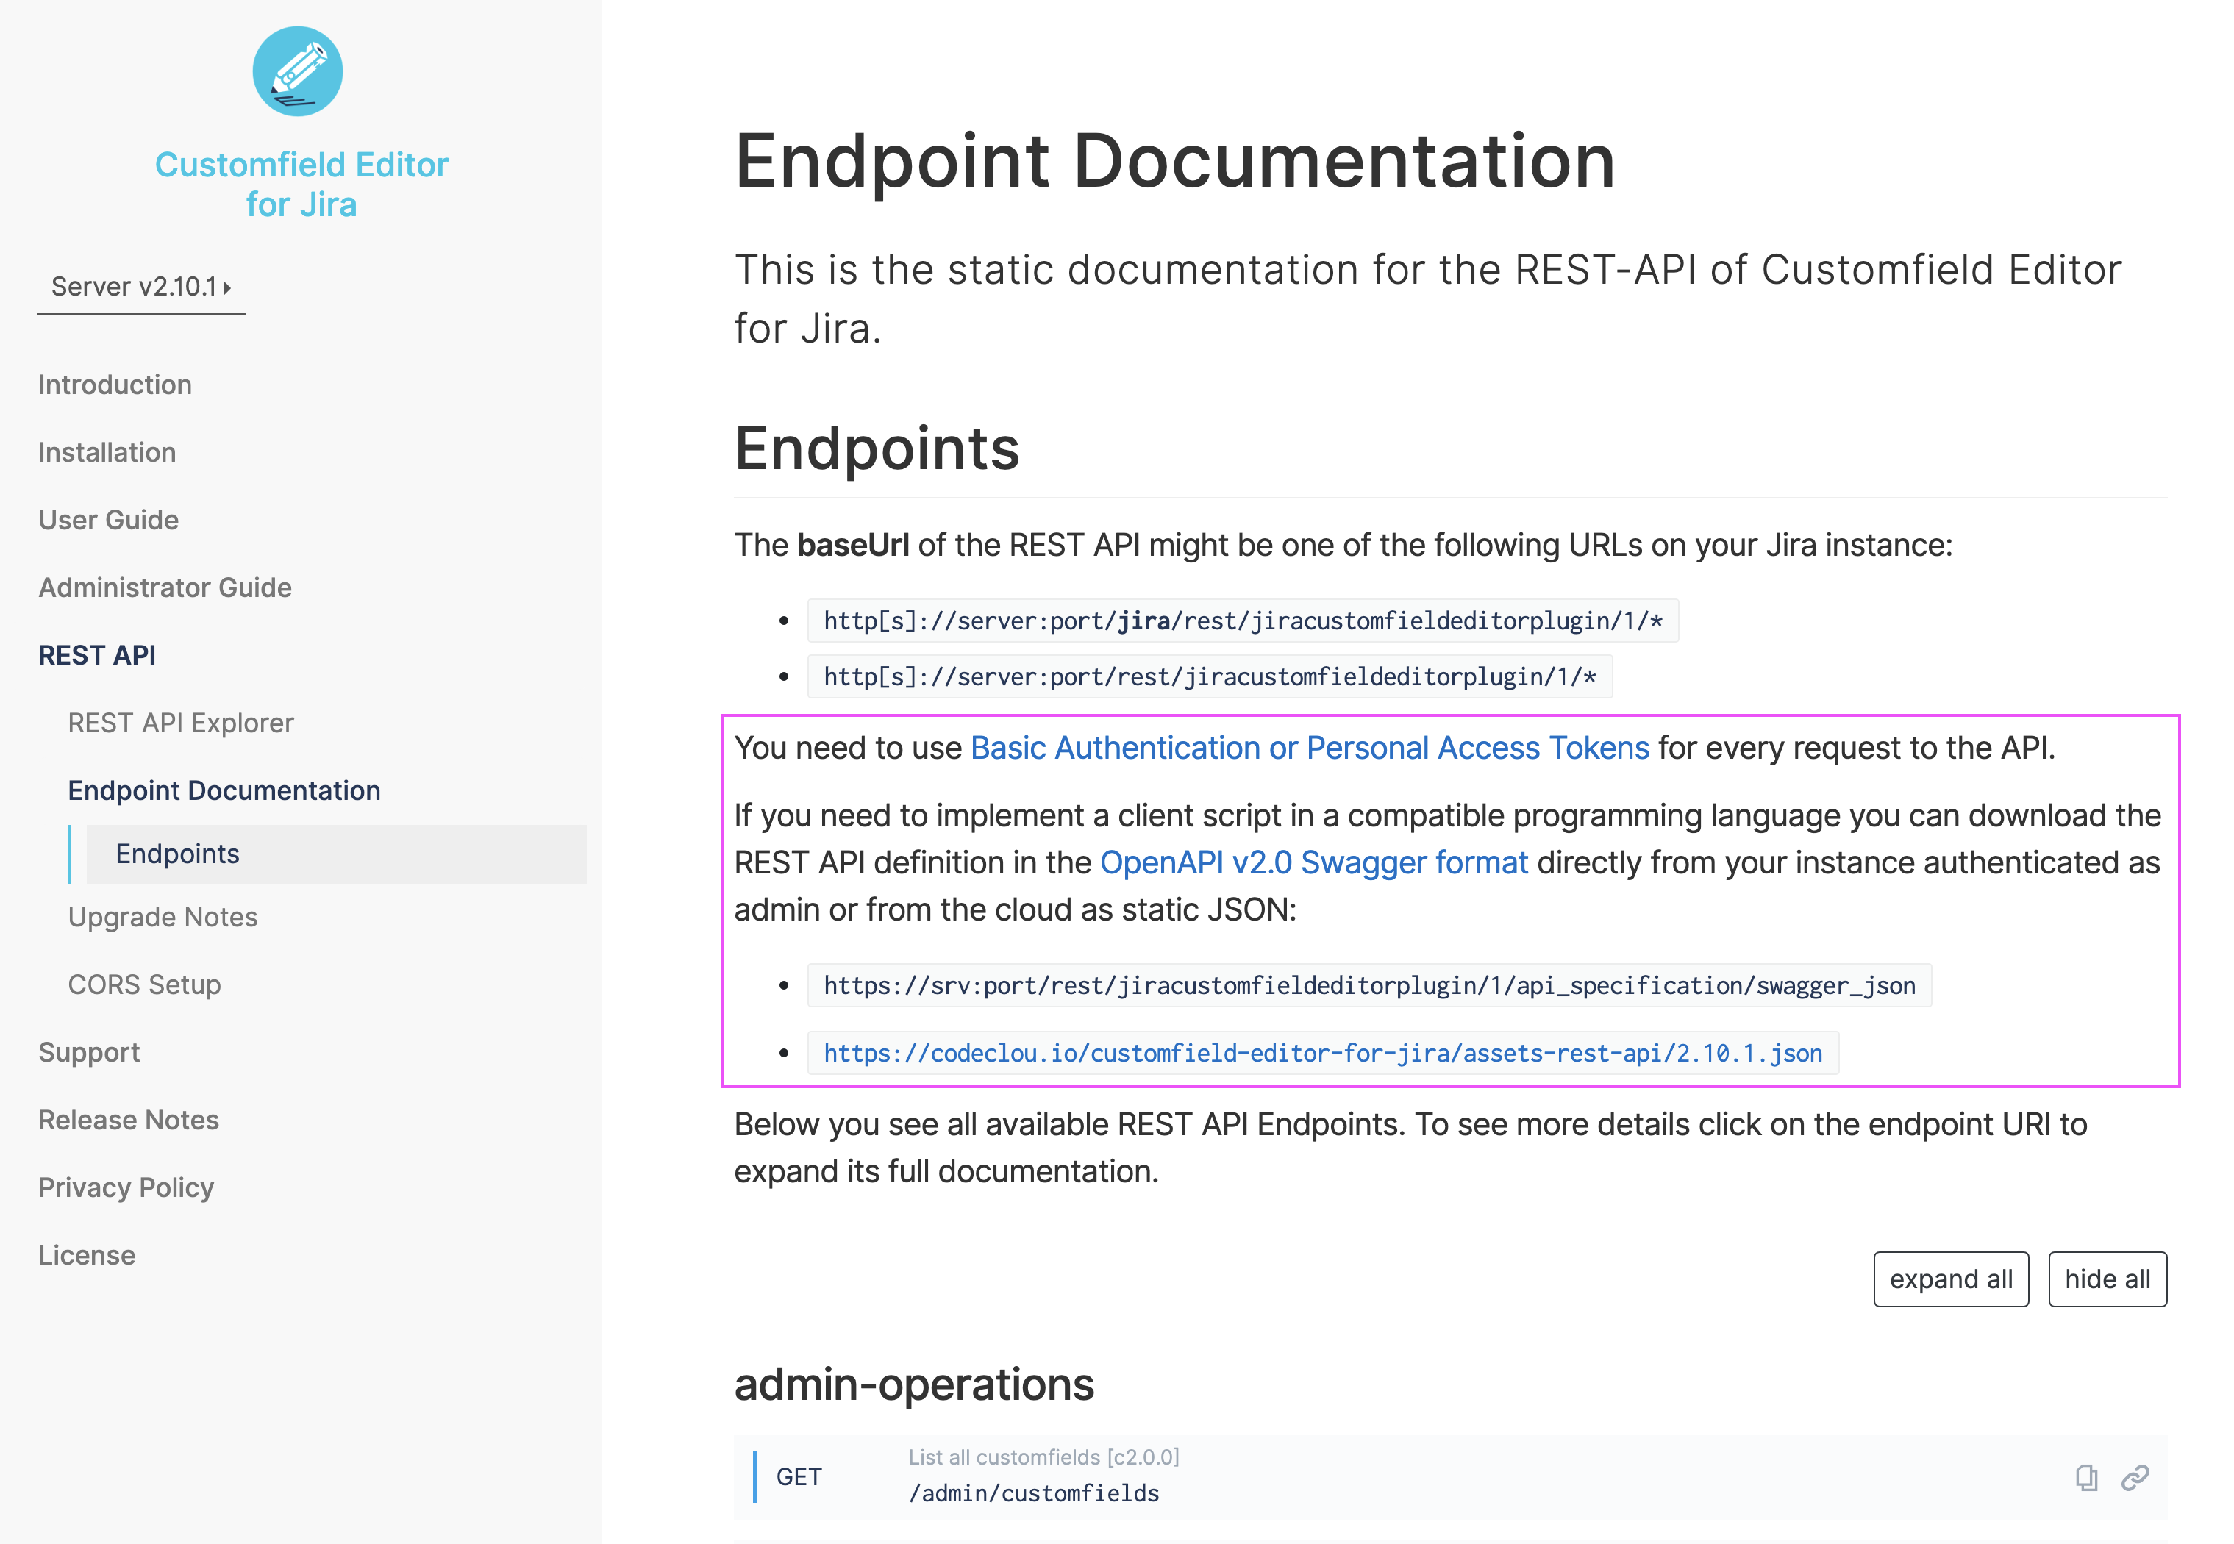Screen dimensions: 2234x1544
Task: Open the License page
Action: coord(87,1255)
